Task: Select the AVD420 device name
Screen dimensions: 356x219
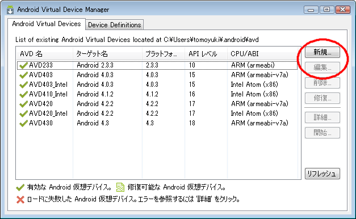Action: click(41, 104)
